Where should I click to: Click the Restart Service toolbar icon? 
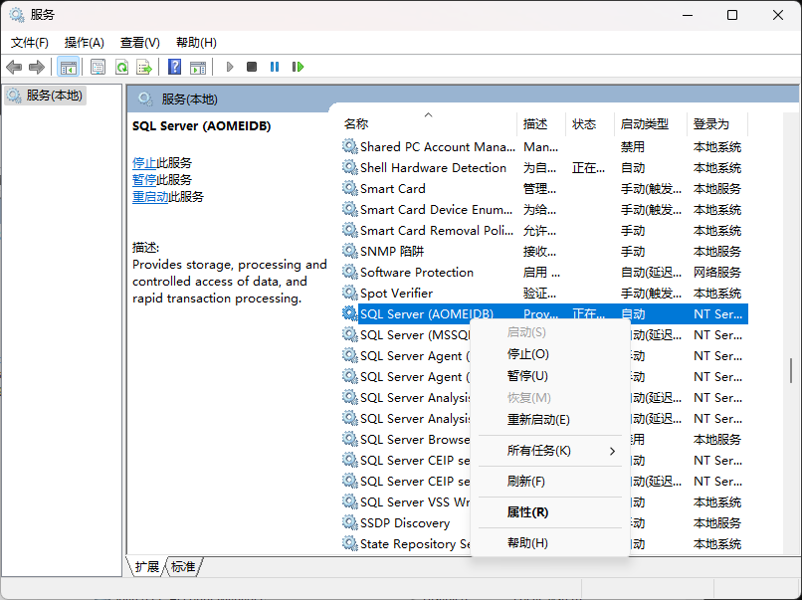click(x=298, y=67)
